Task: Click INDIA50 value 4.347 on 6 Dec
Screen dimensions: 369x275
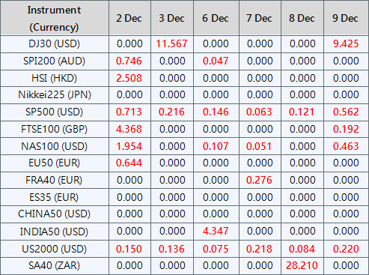Action: tap(216, 231)
